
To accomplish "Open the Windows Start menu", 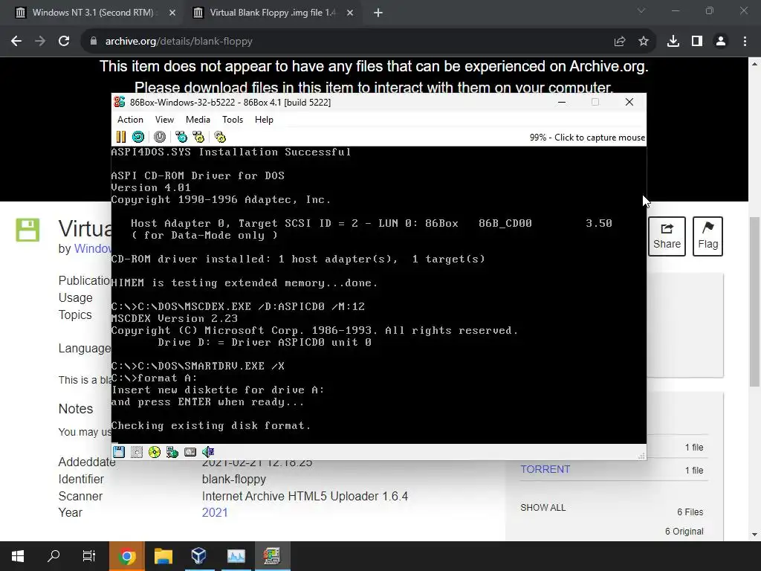I will point(18,556).
